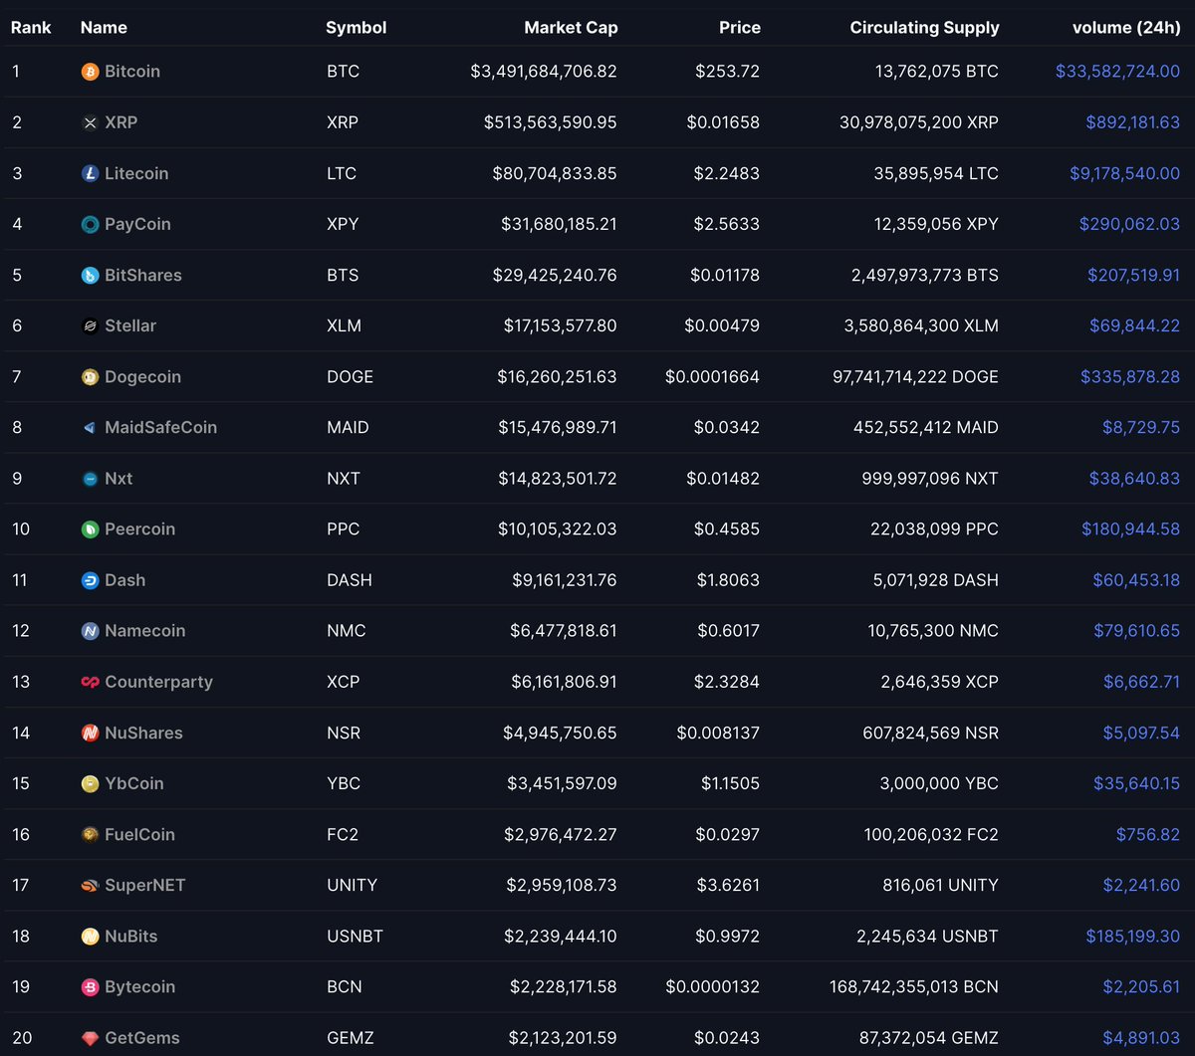Open the Counterparty name link
This screenshot has width=1195, height=1056.
point(158,682)
